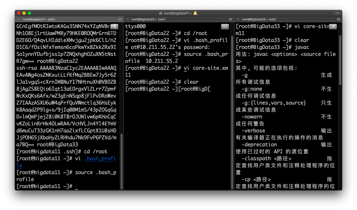357x210 pixels.
Task: Click the blue .bash_profi link in bigdata11 pane
Action: [100, 158]
